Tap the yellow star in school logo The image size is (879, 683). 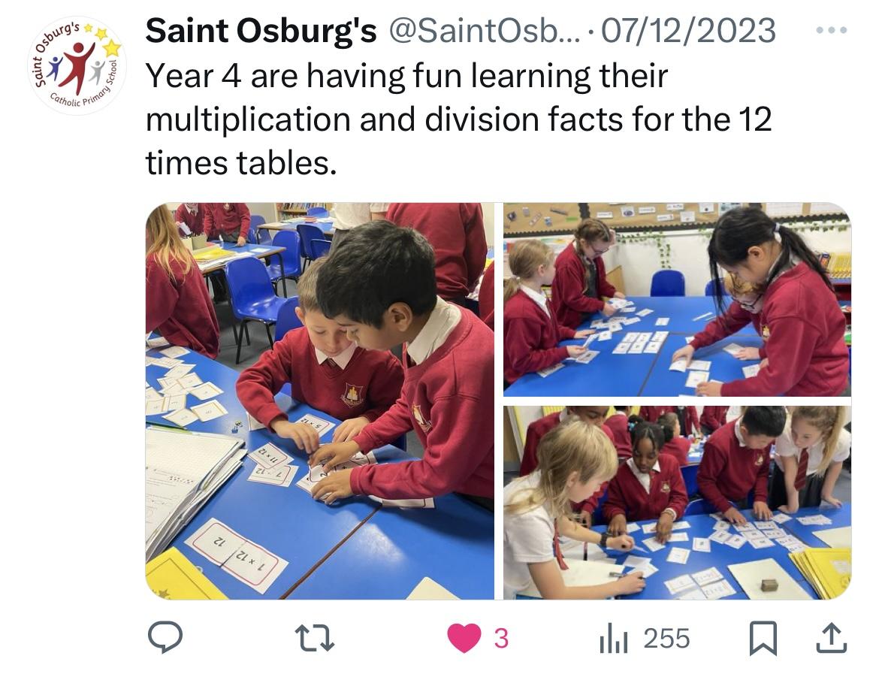[112, 48]
